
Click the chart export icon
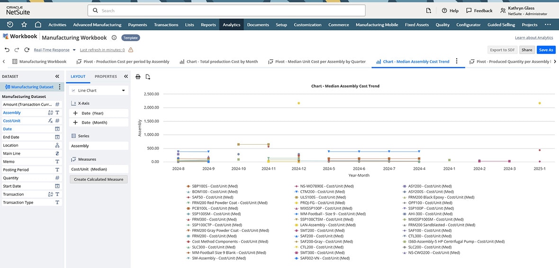(148, 77)
